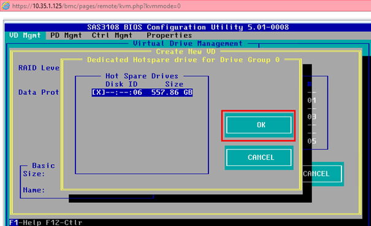Select drive 03 in background drive list
The width and height of the screenshot is (371, 226).
pyautogui.click(x=312, y=116)
